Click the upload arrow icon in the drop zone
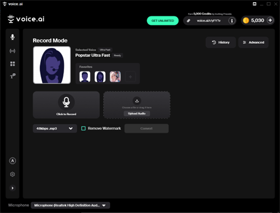The height and width of the screenshot is (213, 280). tap(137, 101)
